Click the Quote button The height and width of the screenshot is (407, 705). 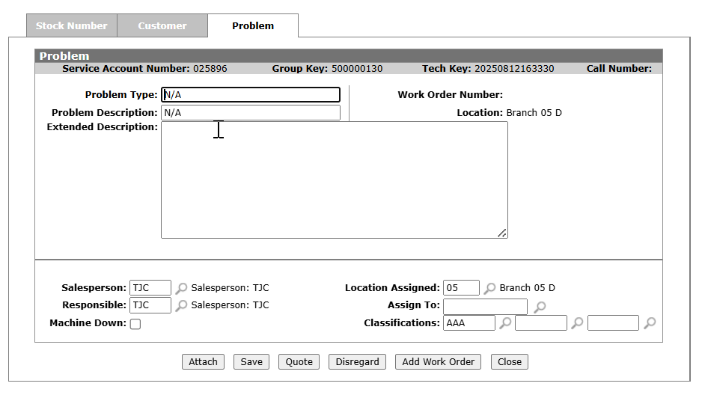coord(299,362)
